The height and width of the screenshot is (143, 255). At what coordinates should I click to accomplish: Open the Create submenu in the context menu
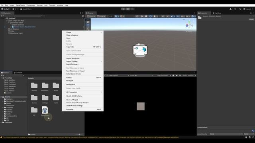(82, 32)
